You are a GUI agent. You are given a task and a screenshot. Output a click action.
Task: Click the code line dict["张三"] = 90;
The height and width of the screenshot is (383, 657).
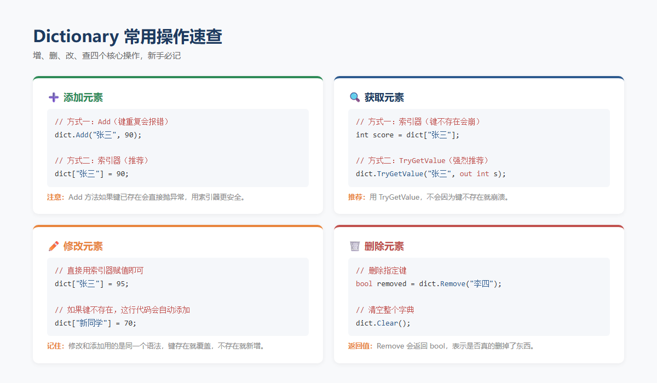[91, 174]
